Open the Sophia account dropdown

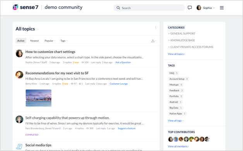[206, 8]
